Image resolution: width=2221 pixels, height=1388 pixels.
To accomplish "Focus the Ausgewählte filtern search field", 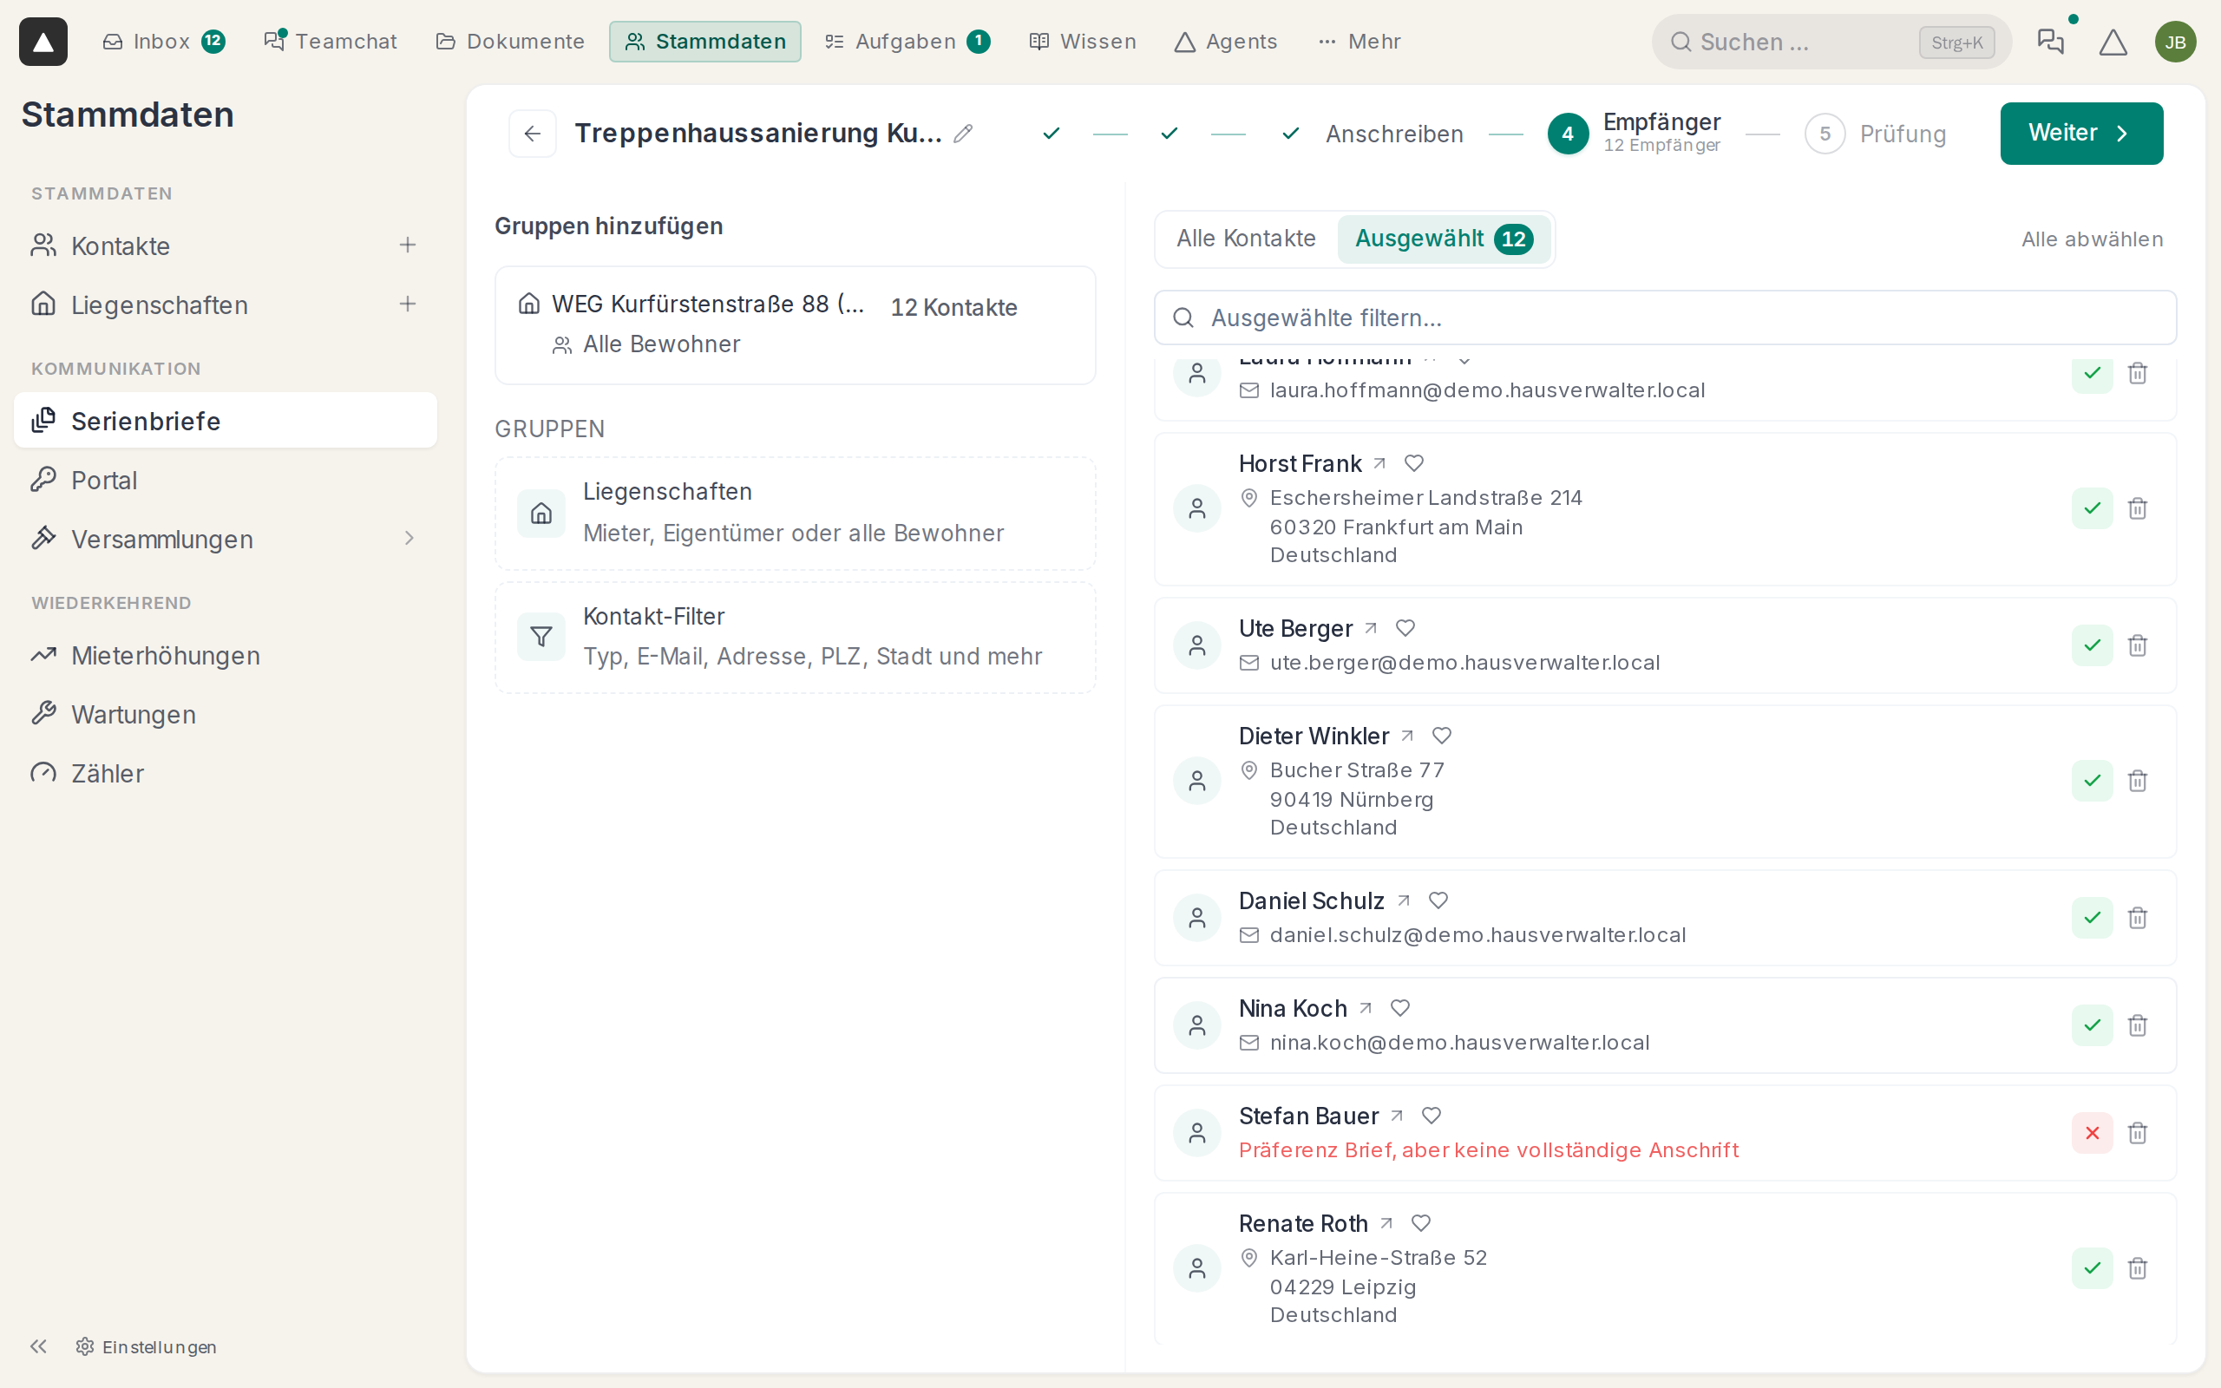I will [x=1665, y=318].
